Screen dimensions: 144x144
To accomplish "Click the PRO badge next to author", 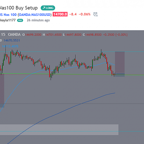I will pos(20,20).
